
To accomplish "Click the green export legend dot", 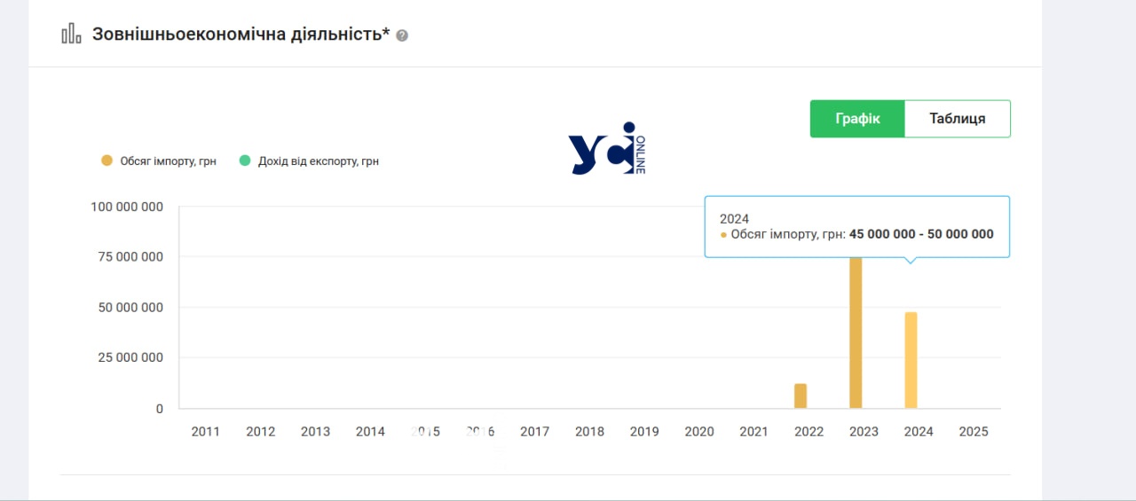I will 245,160.
